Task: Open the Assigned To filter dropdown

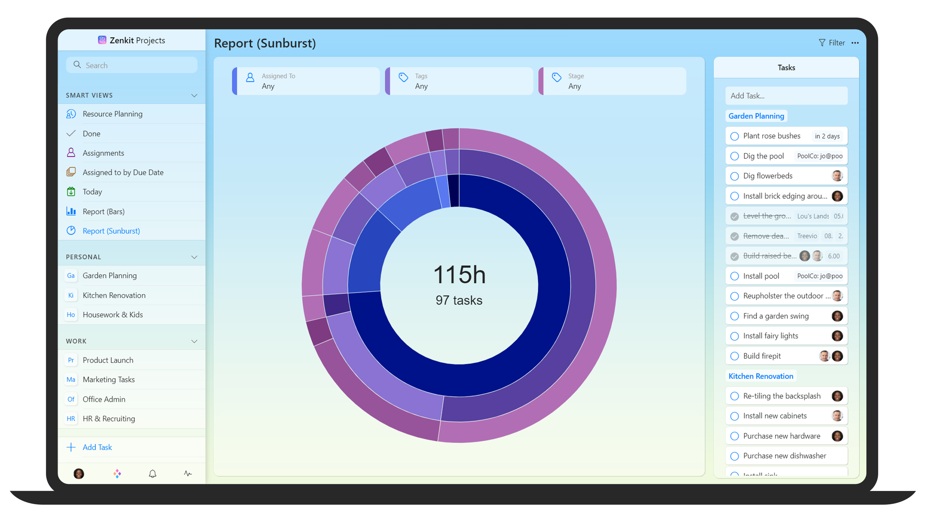Action: (x=306, y=81)
